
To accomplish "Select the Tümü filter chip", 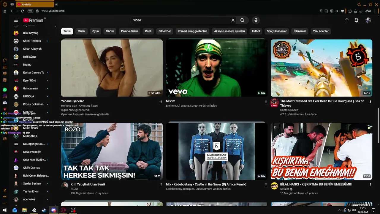I will (67, 31).
